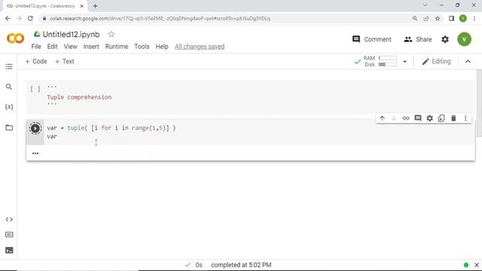The image size is (482, 271).
Task: Open the find and replace search icon
Action: 9,87
